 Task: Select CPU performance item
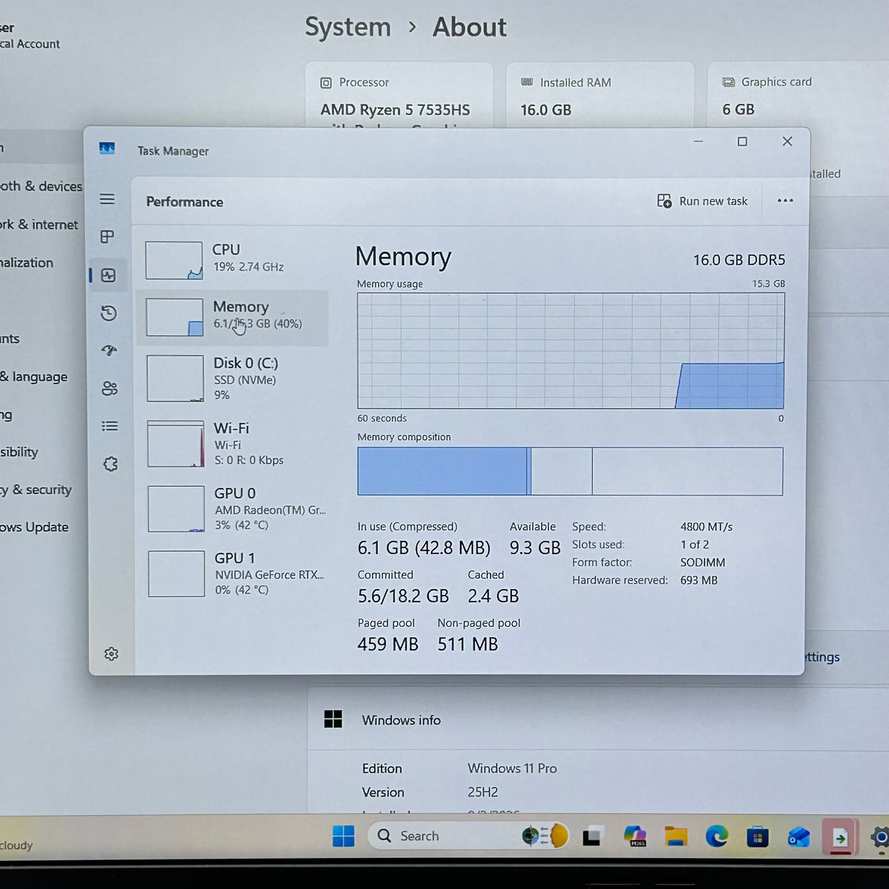[x=232, y=260]
